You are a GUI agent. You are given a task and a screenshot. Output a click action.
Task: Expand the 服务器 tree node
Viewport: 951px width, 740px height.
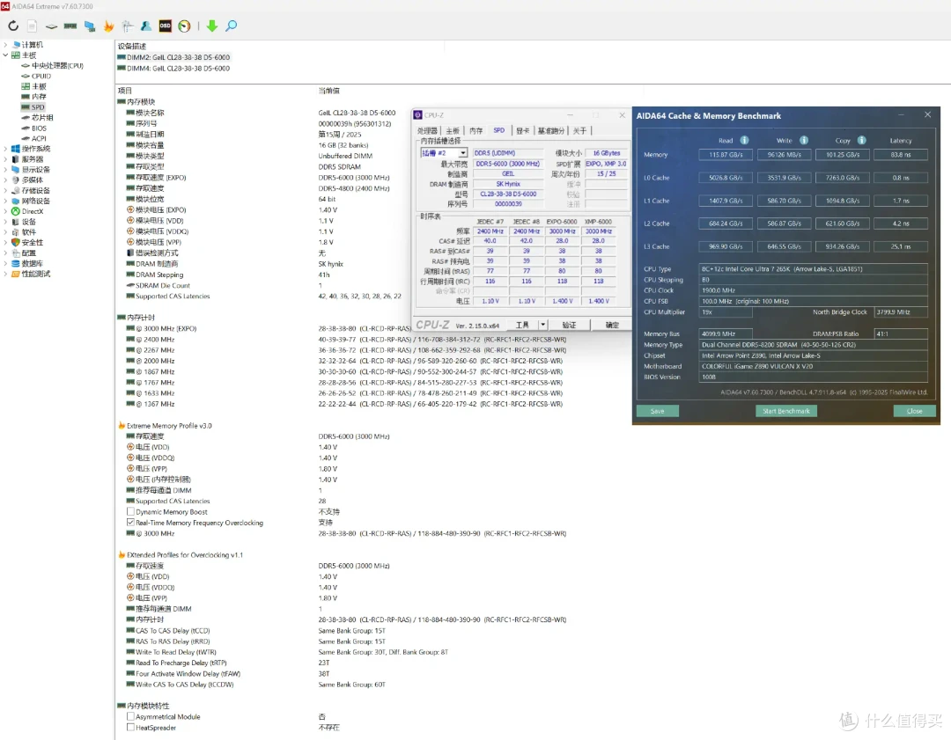coord(5,158)
